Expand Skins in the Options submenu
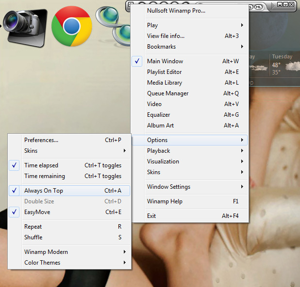 point(69,151)
